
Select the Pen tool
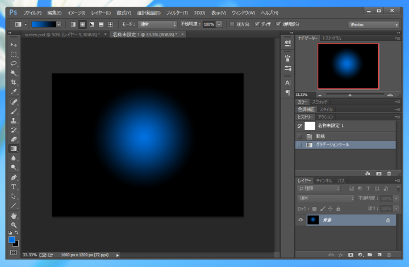tap(14, 178)
